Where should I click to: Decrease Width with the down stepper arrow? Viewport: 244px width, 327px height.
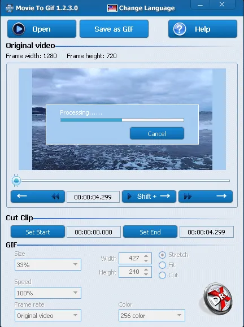tap(146, 261)
